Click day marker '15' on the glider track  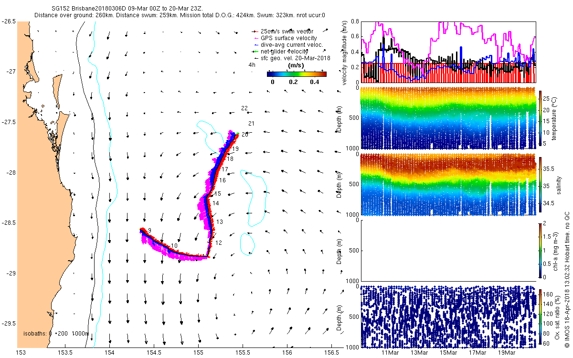218,194
